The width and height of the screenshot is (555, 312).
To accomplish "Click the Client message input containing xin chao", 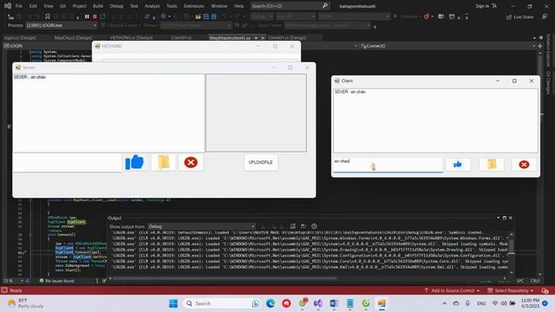I will [x=388, y=164].
